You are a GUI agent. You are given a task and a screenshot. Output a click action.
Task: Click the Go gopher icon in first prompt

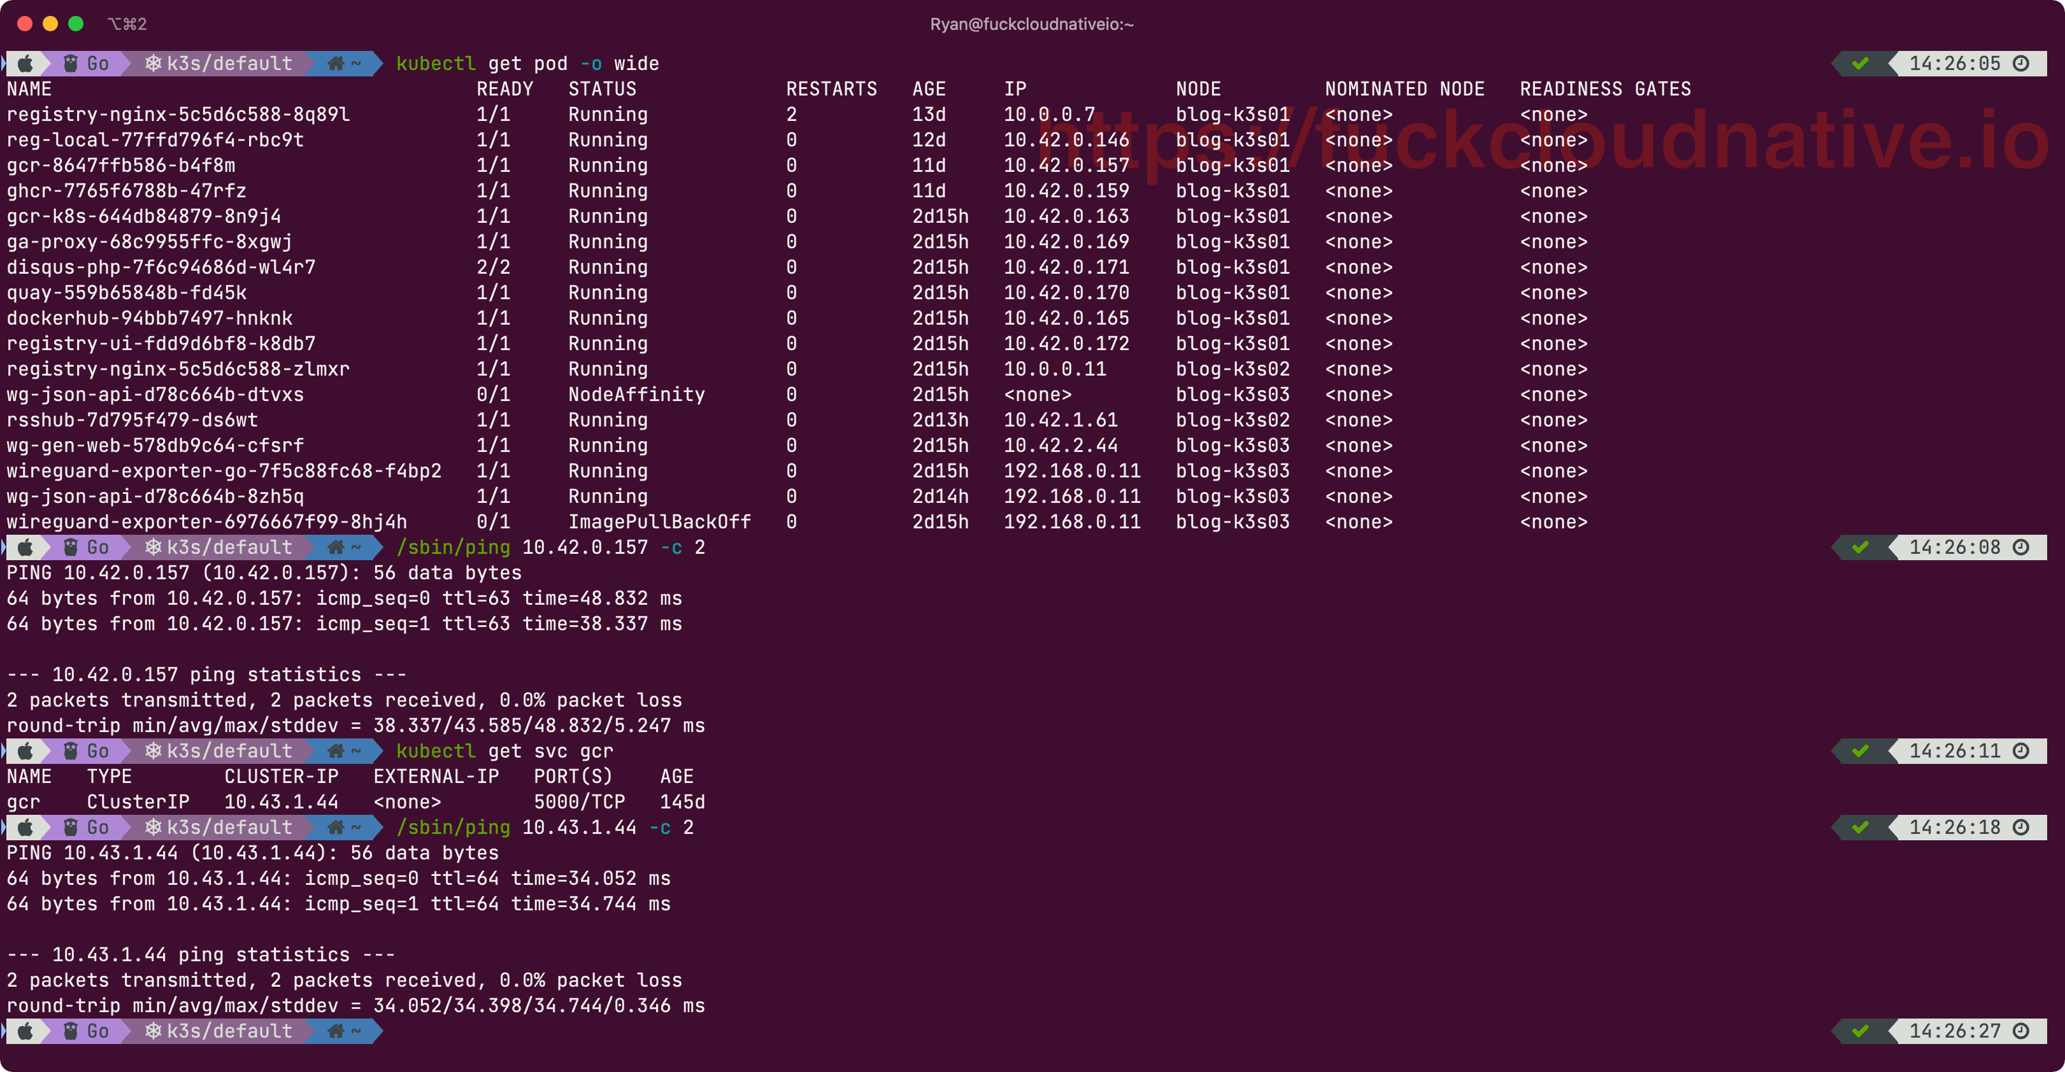[71, 63]
